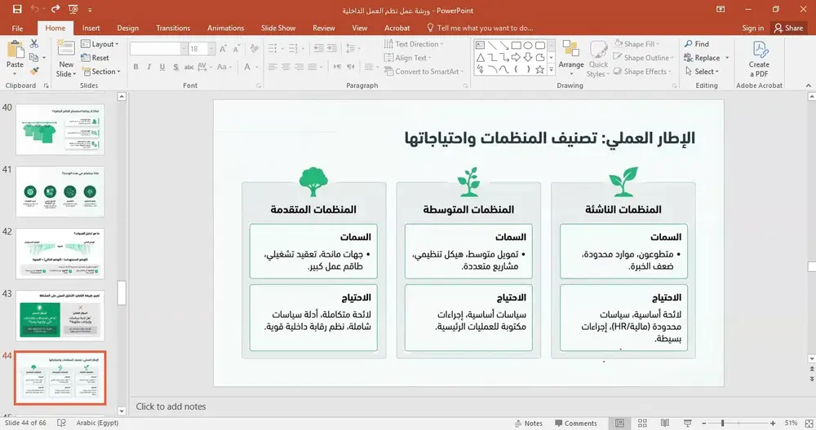Insert a New Slide
816x430 pixels.
[x=66, y=58]
